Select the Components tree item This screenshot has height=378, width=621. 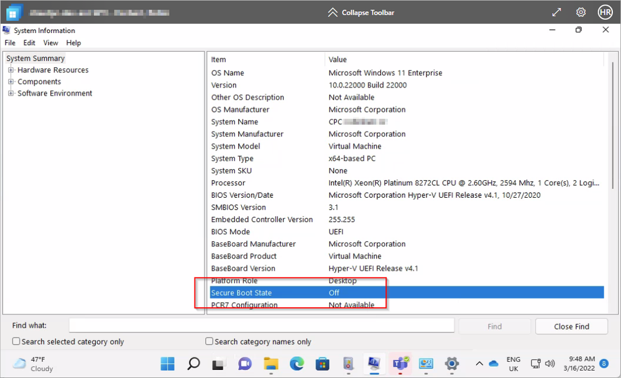pyautogui.click(x=39, y=81)
